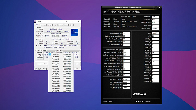Pick E-Core #14 in the clock menu
Viewport: 196px width, 110px height.
[61, 89]
